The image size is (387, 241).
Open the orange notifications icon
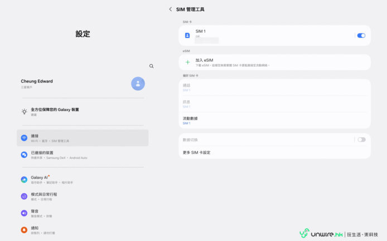(24, 230)
